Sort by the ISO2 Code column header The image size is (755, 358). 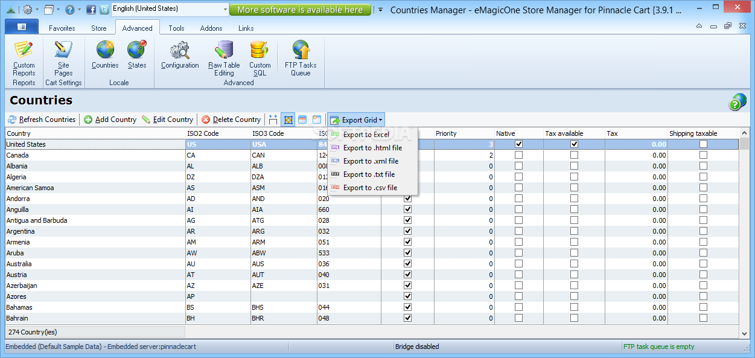[218, 133]
